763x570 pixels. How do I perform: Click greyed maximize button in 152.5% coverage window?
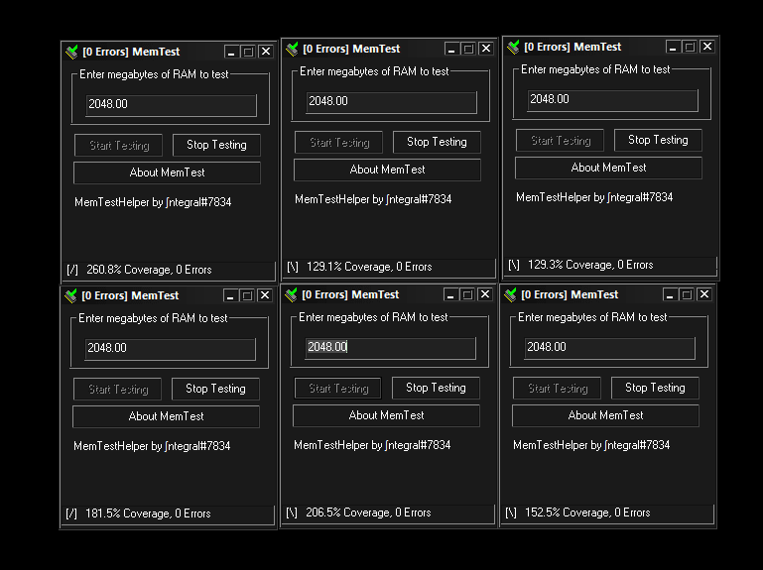[687, 294]
